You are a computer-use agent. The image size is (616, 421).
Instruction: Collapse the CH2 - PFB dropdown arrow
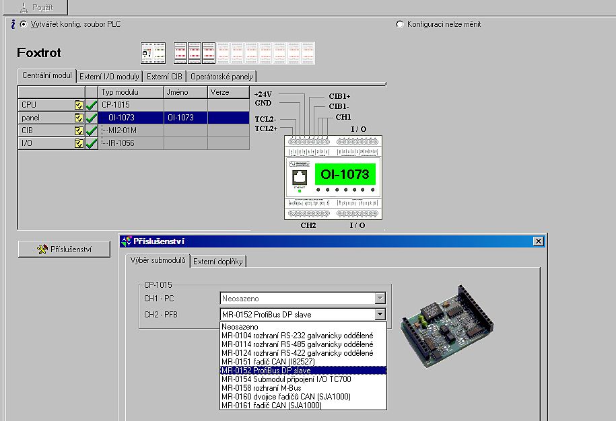coord(380,314)
